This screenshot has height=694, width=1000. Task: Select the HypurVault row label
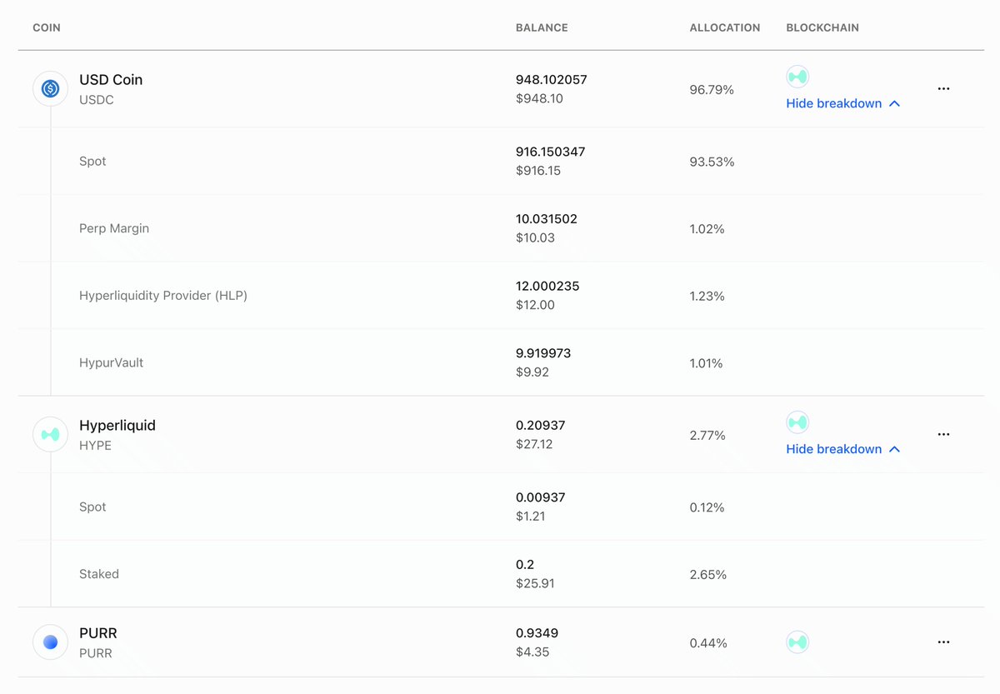112,363
